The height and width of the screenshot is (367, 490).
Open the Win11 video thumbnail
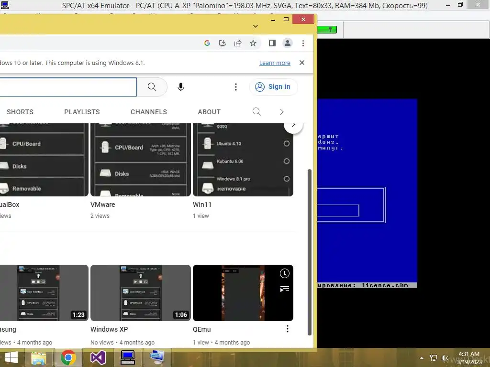click(243, 160)
